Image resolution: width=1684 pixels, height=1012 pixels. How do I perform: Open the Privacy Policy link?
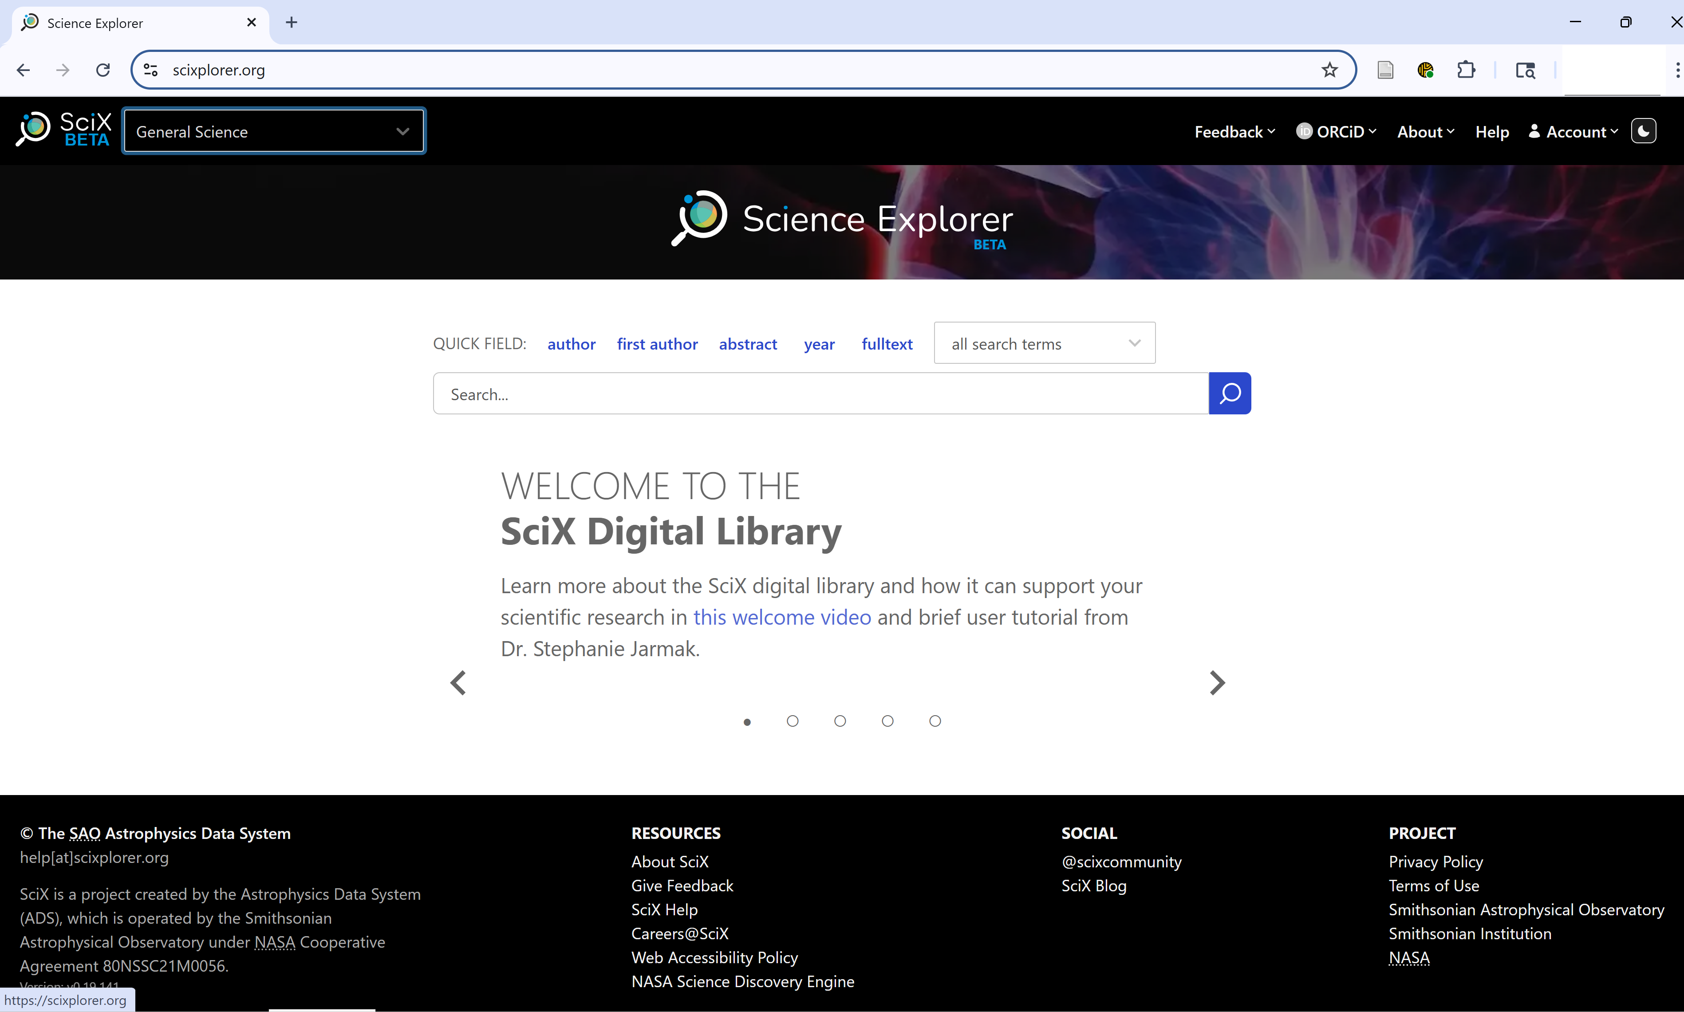point(1436,861)
